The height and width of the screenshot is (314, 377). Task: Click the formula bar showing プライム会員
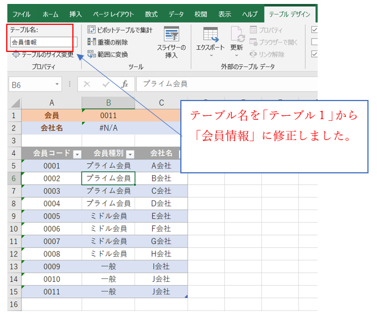tap(226, 84)
